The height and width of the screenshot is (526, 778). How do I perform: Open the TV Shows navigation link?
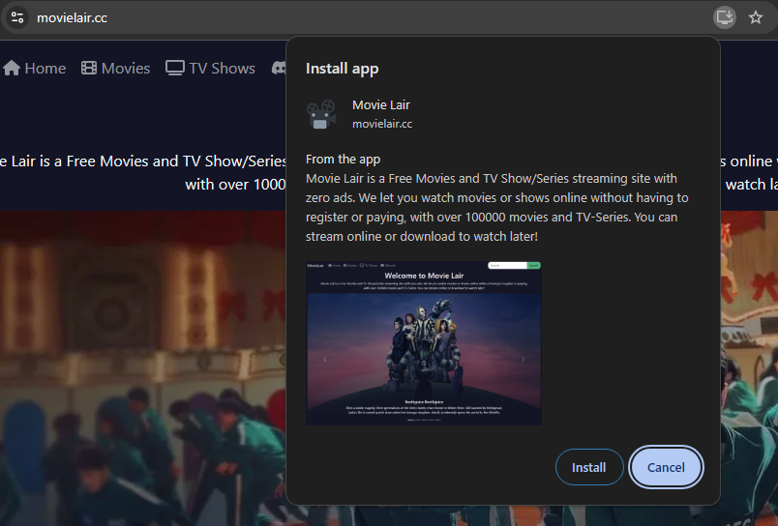tap(210, 68)
